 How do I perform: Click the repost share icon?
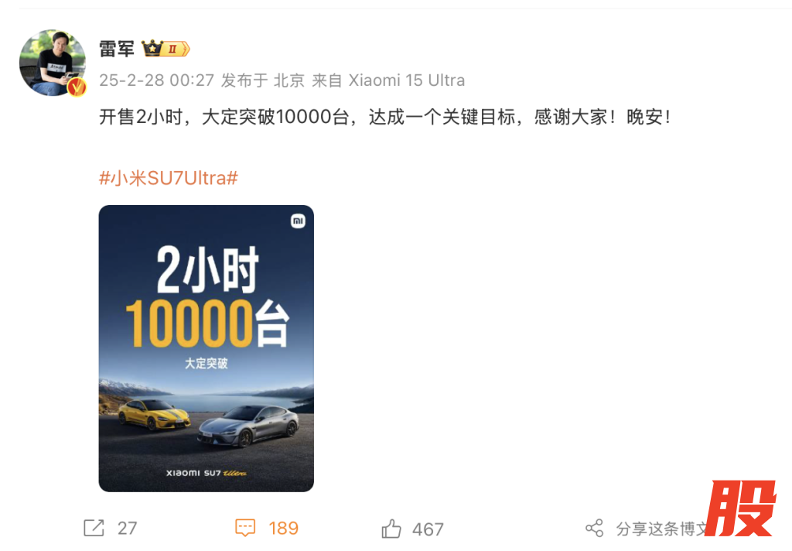[94, 528]
